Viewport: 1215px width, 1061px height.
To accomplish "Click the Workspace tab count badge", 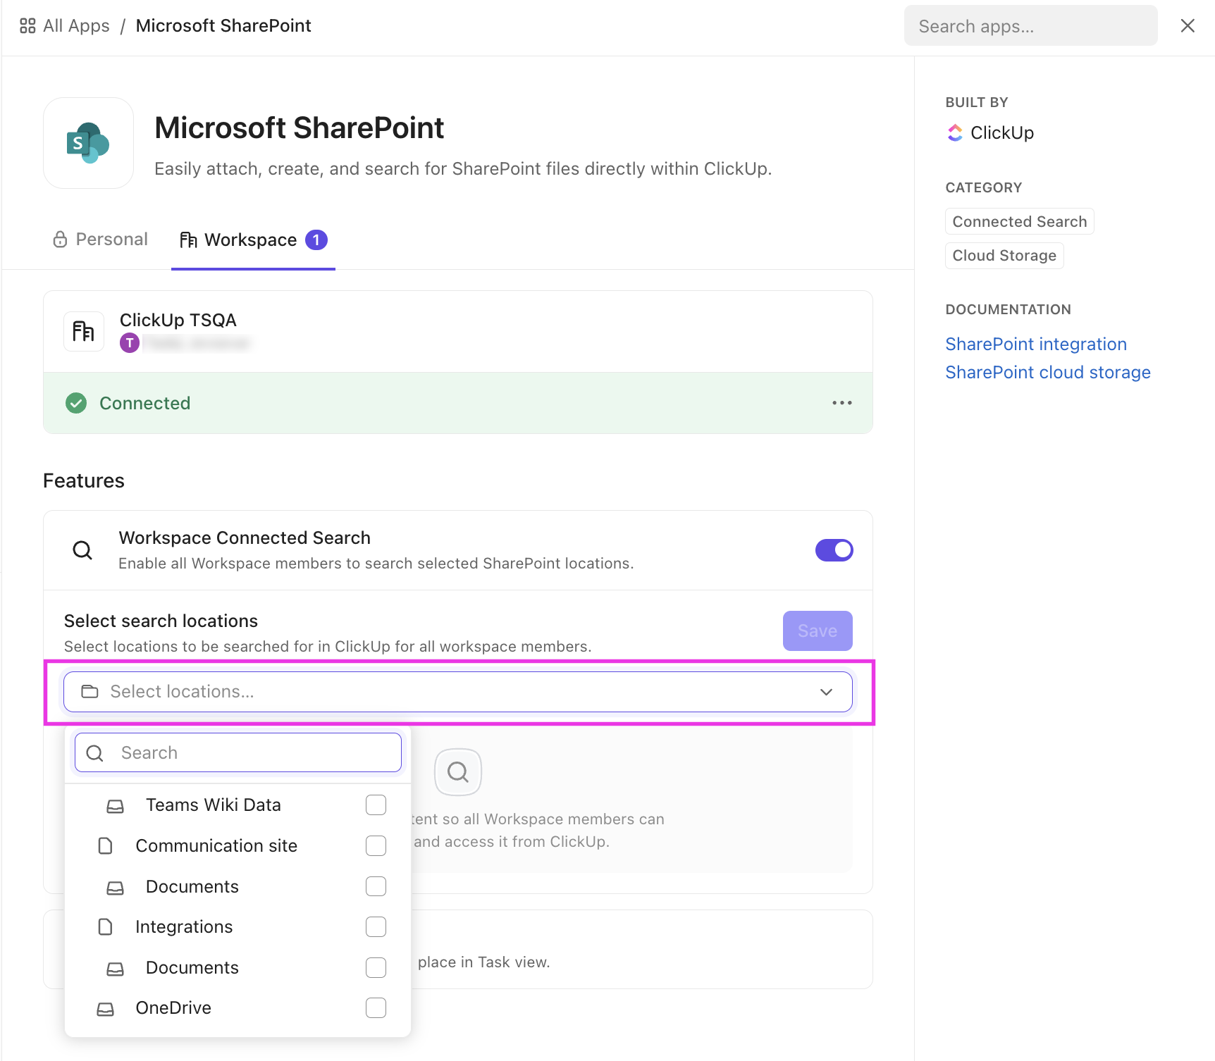I will pos(316,240).
